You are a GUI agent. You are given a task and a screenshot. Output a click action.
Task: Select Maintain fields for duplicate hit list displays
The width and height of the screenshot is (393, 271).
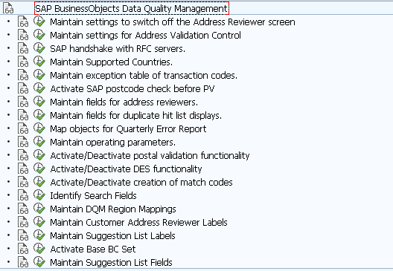pyautogui.click(x=136, y=115)
